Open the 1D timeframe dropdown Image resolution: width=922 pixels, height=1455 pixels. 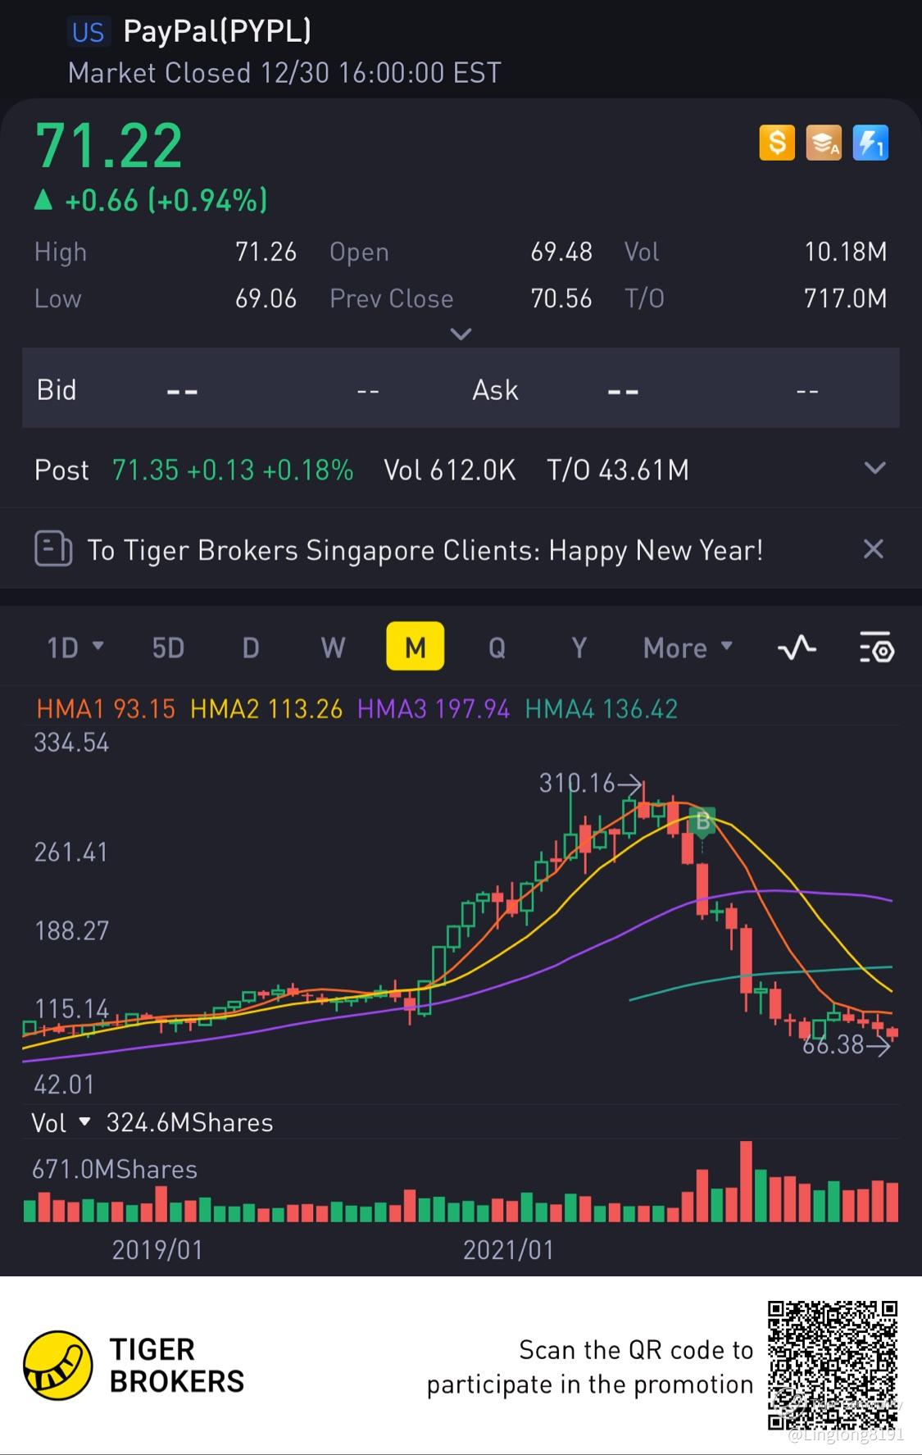75,648
